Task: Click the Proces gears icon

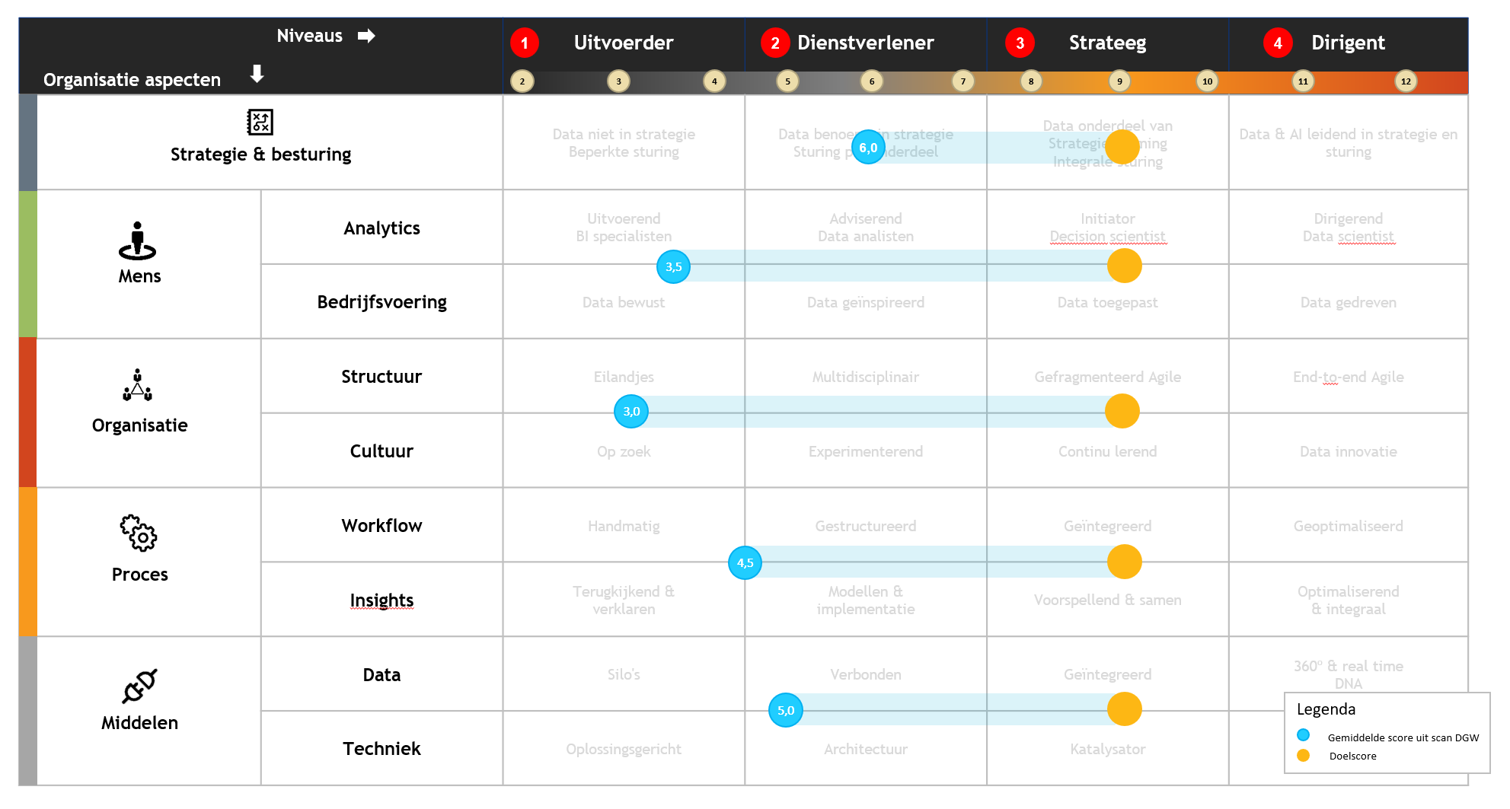Action: (x=139, y=533)
